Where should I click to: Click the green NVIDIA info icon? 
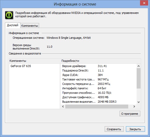click(x=9, y=15)
